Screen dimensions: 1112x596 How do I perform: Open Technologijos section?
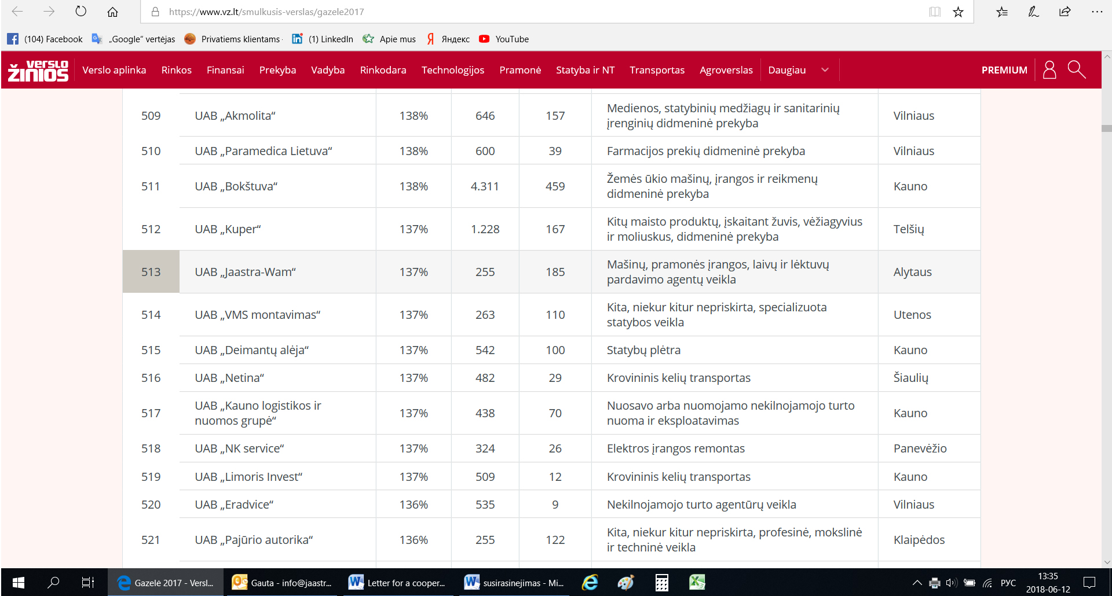coord(453,70)
